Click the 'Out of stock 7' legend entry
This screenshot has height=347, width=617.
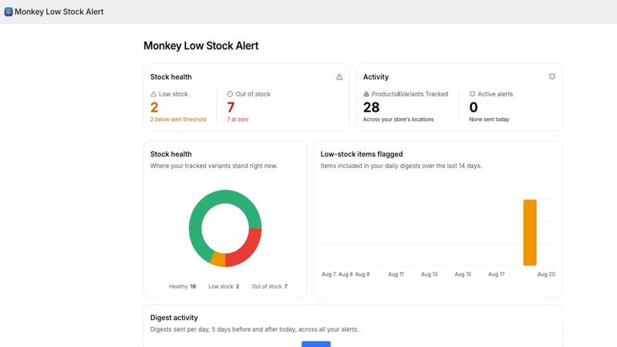[269, 286]
